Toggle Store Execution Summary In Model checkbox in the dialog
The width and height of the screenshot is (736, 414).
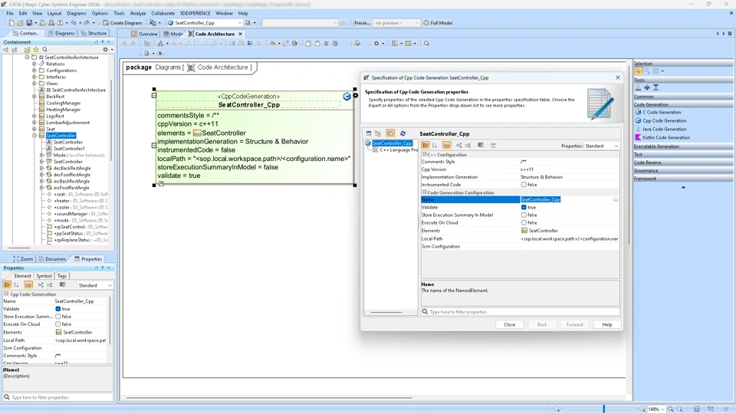(x=524, y=215)
